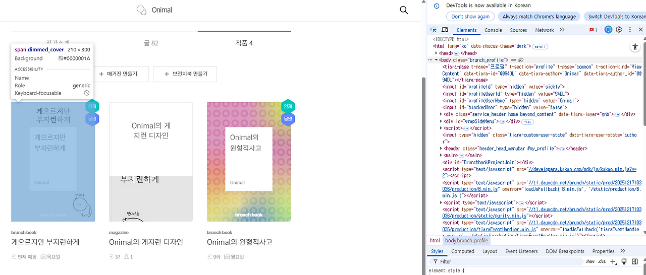Click the Onimal의 원형적사고 title link
646x275 pixels.
[240, 242]
